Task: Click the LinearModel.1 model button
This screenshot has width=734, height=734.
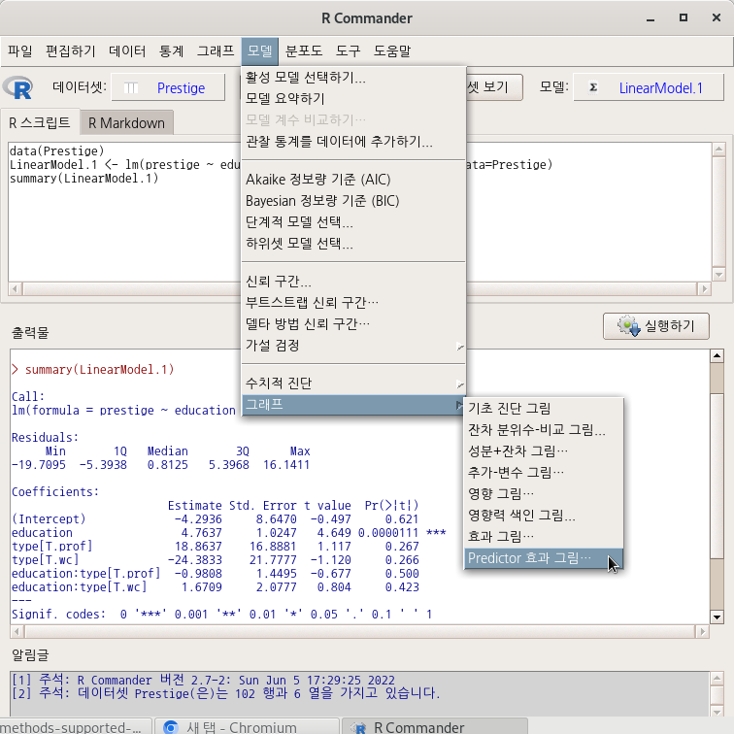Action: [649, 87]
